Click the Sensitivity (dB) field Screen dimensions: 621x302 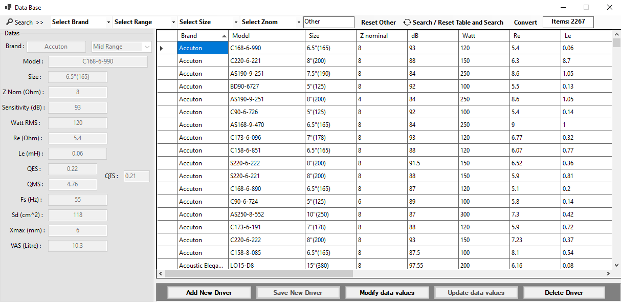click(78, 107)
